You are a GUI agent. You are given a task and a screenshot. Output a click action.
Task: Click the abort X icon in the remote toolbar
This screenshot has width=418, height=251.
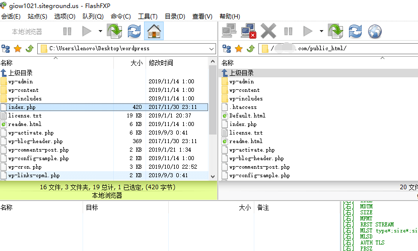click(268, 31)
